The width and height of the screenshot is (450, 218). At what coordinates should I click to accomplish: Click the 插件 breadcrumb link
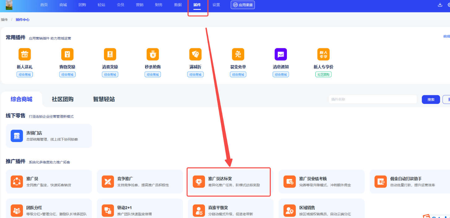click(4, 20)
